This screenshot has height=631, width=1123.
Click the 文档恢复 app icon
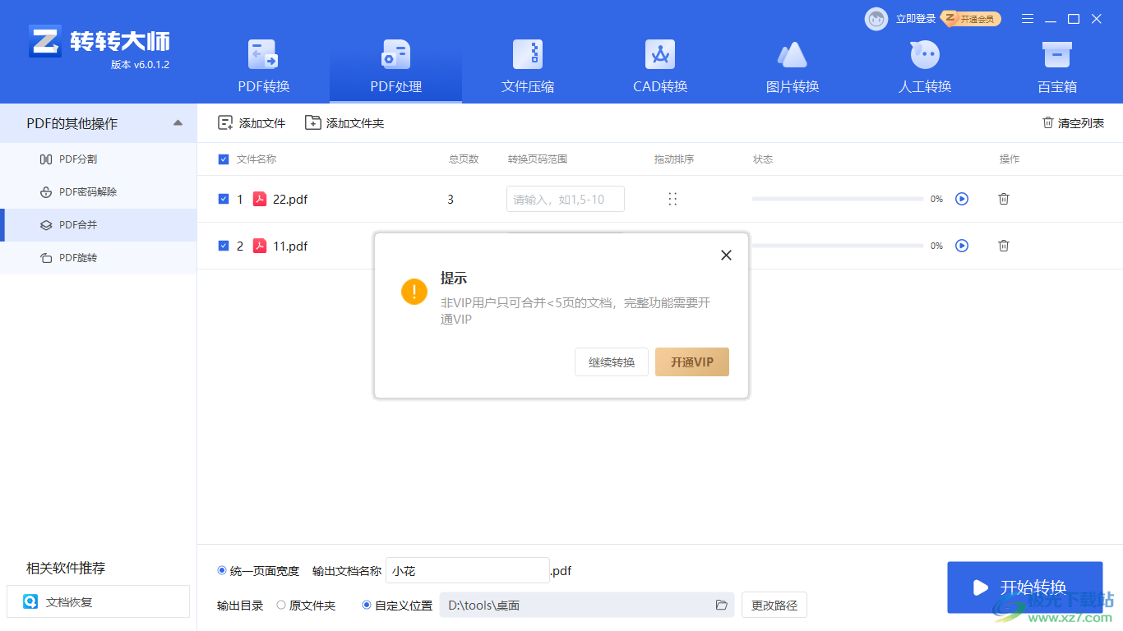[30, 601]
